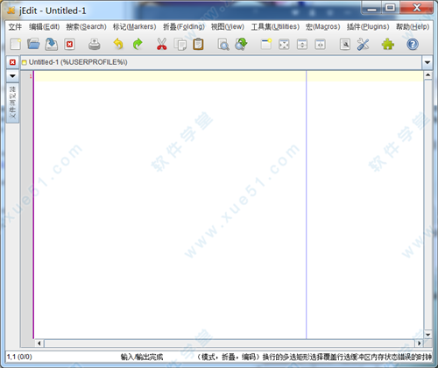Open the 文件 menu

click(15, 27)
